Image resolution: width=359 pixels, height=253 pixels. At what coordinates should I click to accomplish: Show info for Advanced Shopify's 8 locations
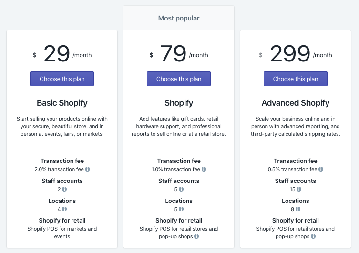click(297, 209)
